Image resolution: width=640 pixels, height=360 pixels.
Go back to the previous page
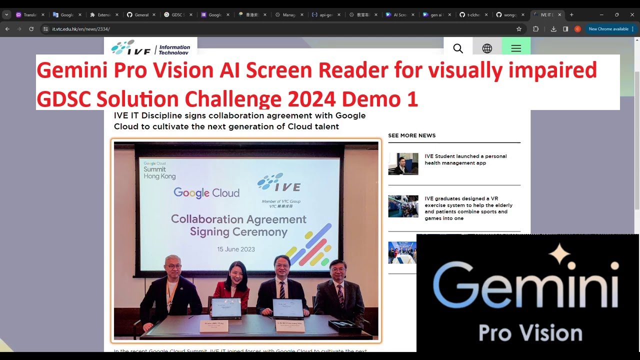(7, 29)
